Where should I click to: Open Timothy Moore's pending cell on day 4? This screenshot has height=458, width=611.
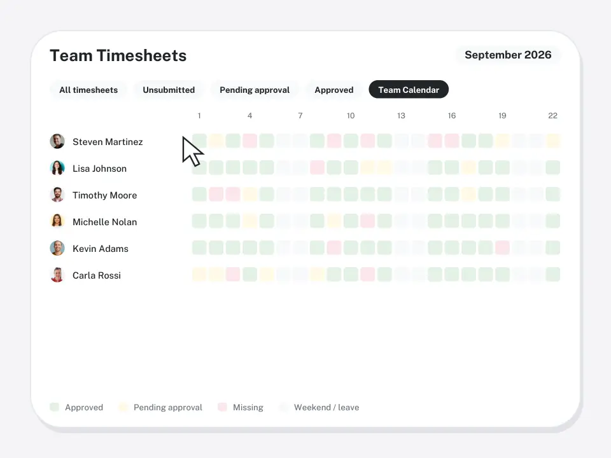(x=249, y=194)
